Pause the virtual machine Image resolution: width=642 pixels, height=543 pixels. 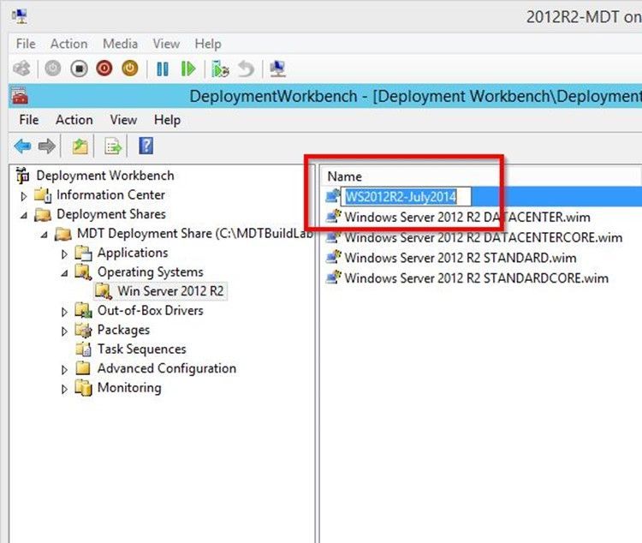[163, 69]
